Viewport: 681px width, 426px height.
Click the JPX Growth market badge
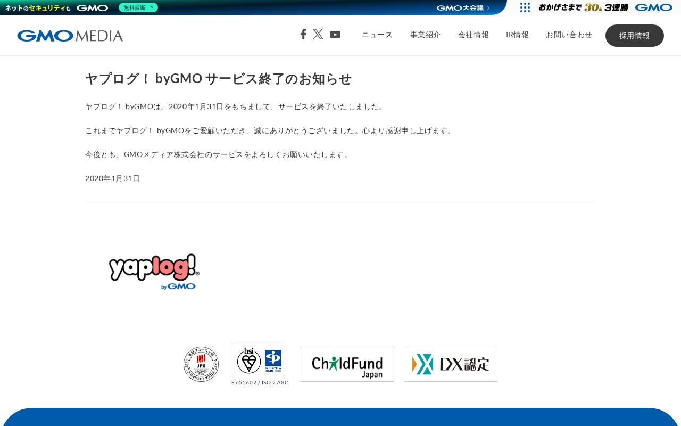click(x=201, y=364)
